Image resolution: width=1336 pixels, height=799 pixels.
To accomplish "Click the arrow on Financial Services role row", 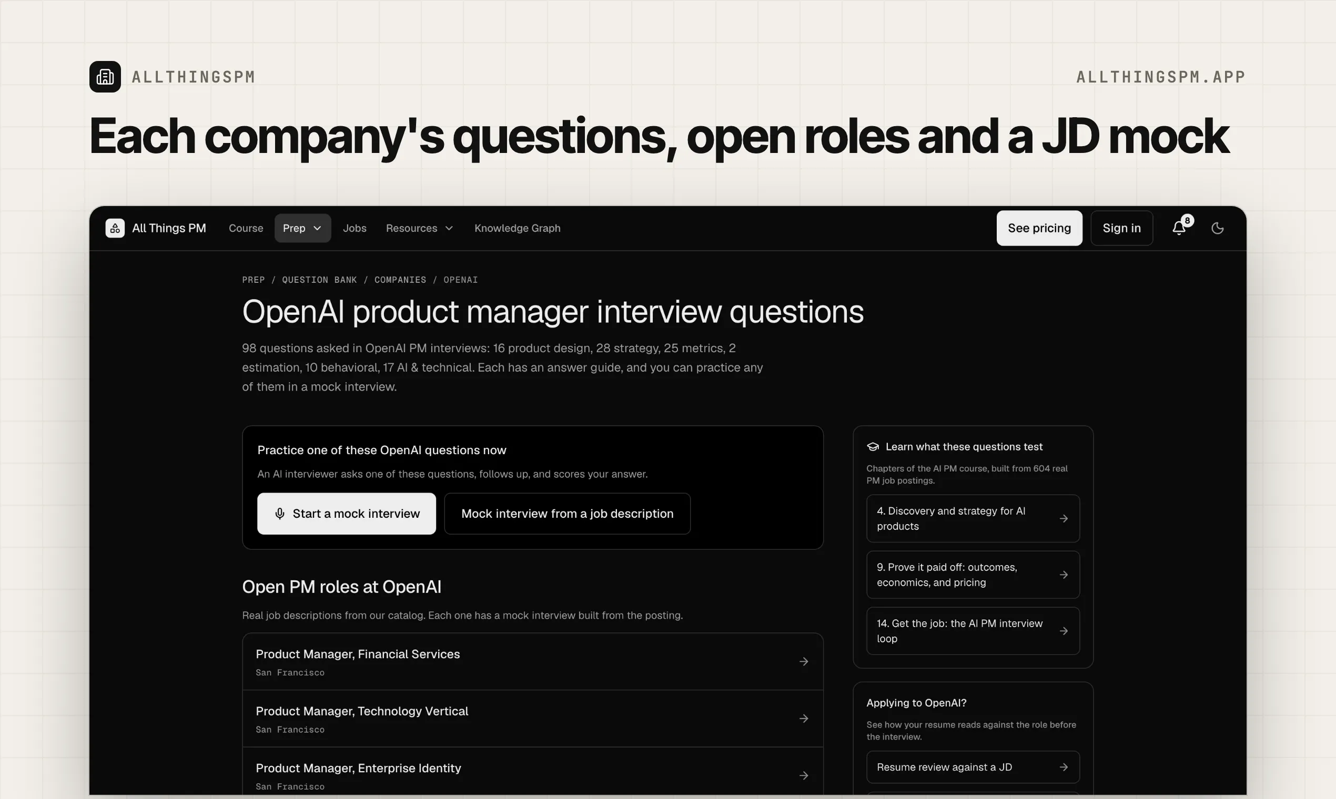I will [x=804, y=661].
